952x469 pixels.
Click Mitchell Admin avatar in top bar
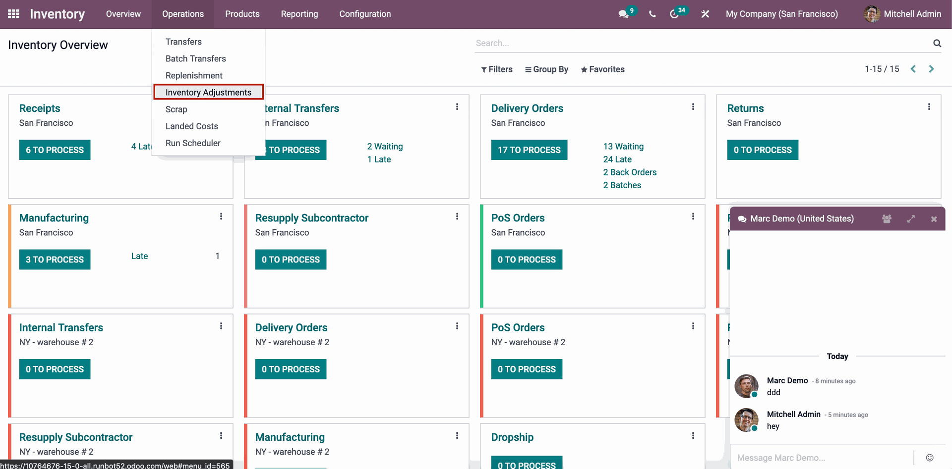[x=872, y=14]
